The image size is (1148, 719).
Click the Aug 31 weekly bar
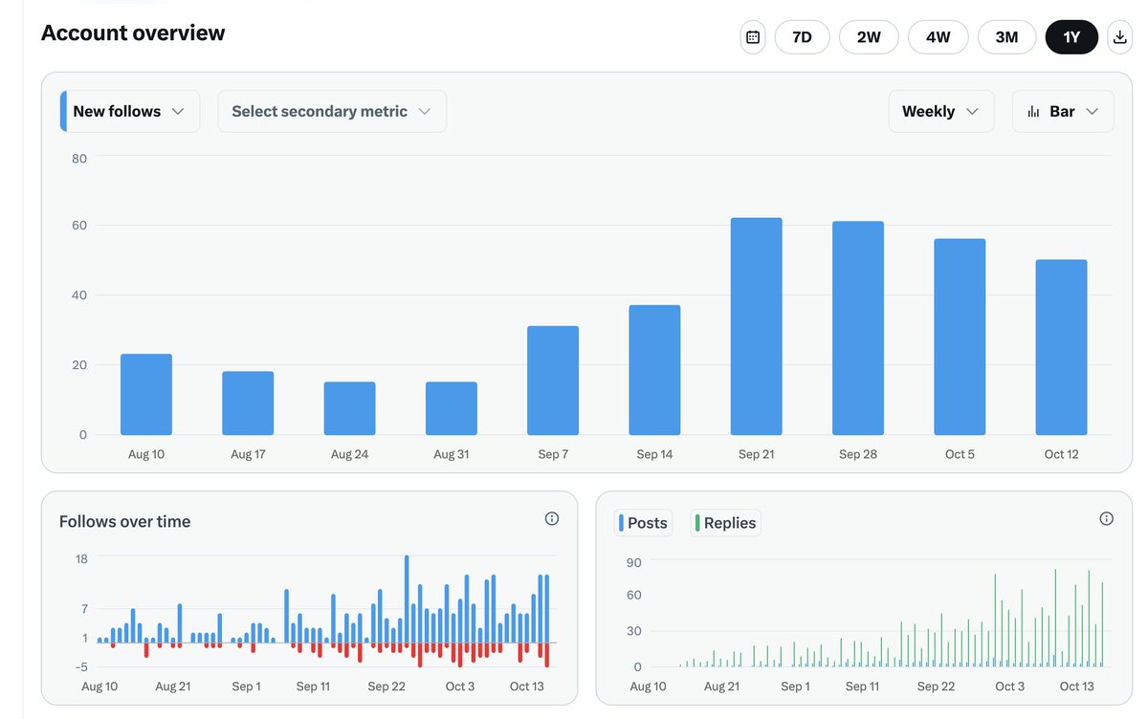[x=452, y=408]
